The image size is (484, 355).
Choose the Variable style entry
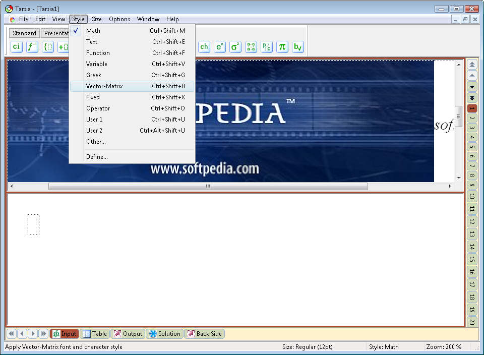click(x=132, y=64)
